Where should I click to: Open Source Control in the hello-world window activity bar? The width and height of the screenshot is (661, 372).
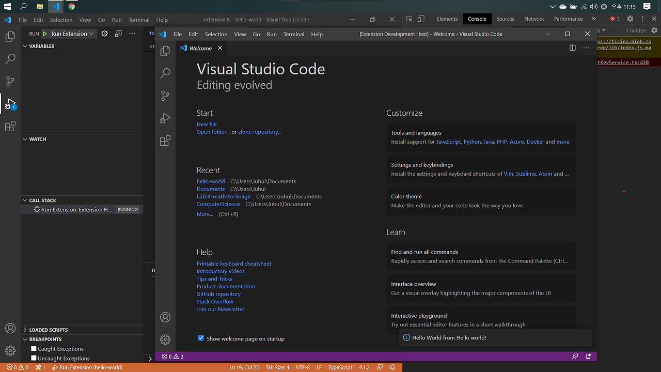10,81
